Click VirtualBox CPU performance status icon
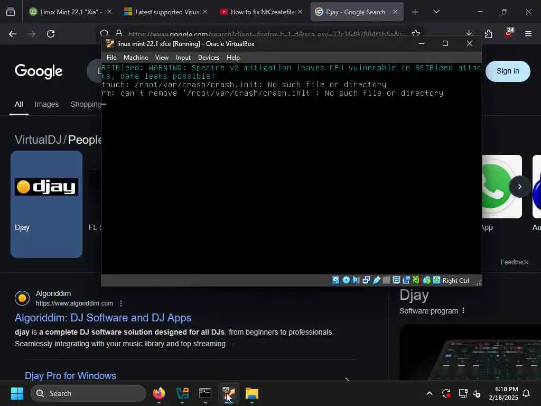The image size is (541, 406). [416, 280]
